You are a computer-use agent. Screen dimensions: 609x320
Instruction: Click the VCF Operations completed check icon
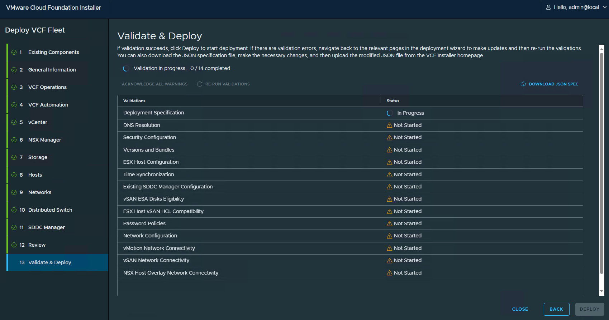[x=14, y=87]
